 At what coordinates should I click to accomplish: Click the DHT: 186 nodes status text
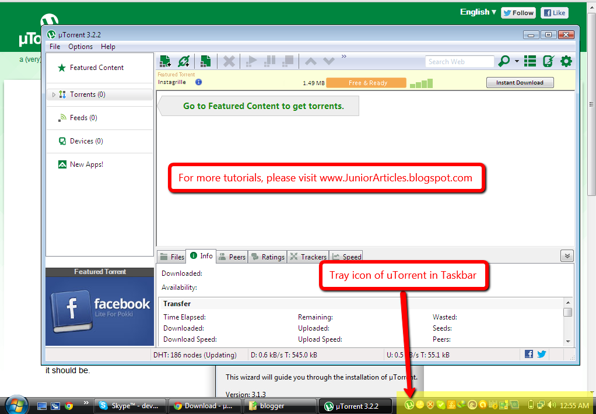coord(195,355)
